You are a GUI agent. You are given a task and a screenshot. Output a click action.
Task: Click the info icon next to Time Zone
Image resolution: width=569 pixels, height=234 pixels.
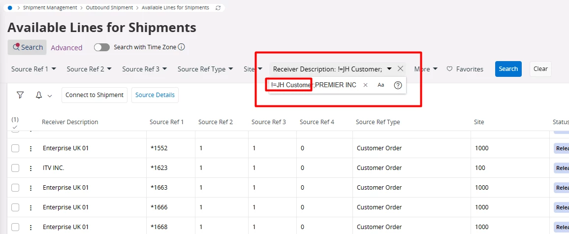click(181, 47)
